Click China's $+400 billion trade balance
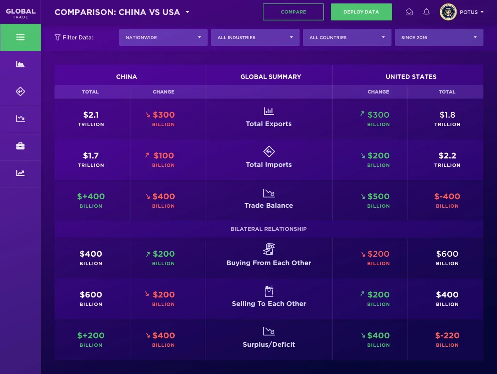The image size is (497, 374). click(91, 200)
